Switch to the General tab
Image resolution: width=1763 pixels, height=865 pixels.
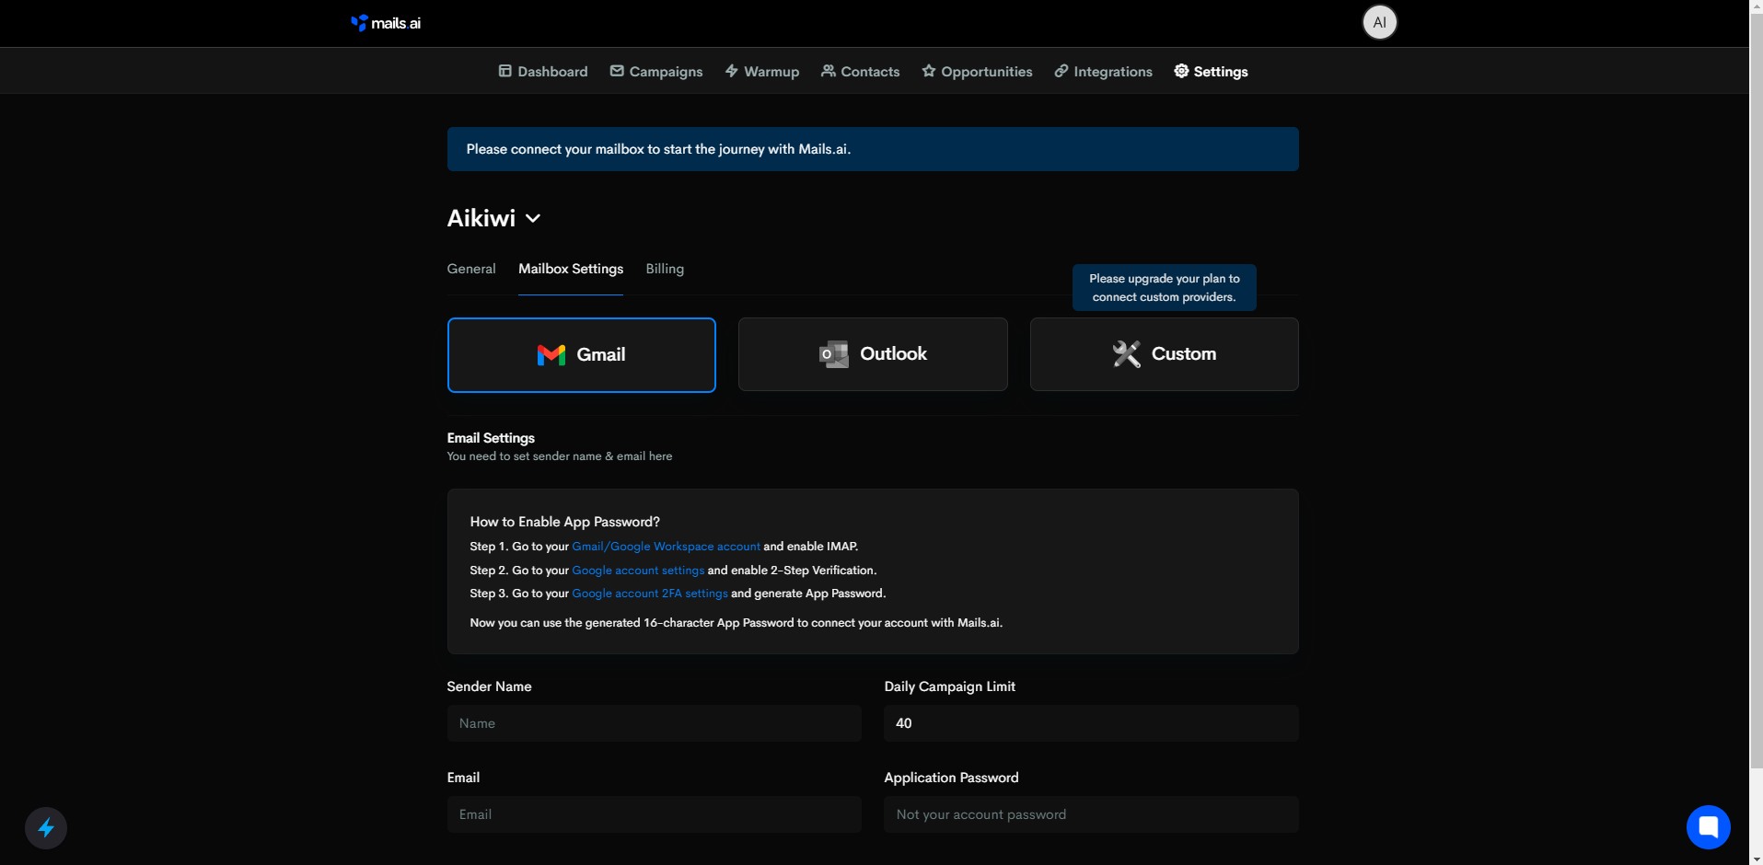[x=471, y=269]
